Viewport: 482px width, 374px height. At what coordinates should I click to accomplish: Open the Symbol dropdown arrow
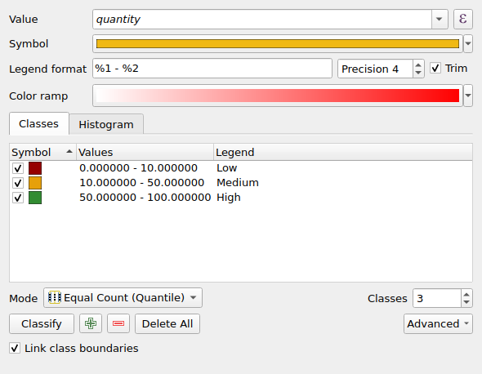coord(468,43)
